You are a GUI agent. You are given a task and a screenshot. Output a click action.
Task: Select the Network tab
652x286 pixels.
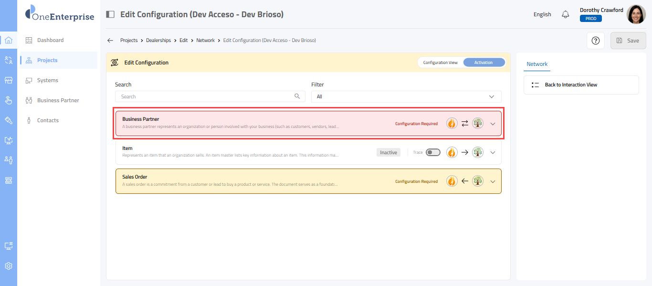pos(537,64)
